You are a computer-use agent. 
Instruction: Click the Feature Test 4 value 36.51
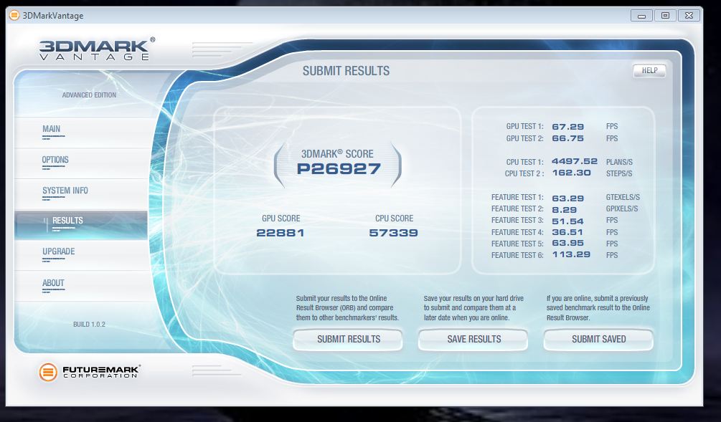coord(567,232)
